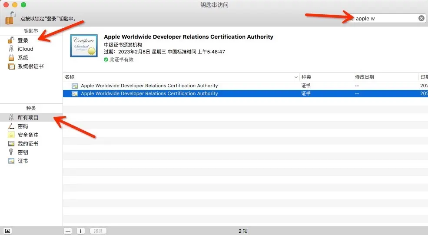Clear the search field text
Screen dimensions: 428x235
click(x=421, y=18)
